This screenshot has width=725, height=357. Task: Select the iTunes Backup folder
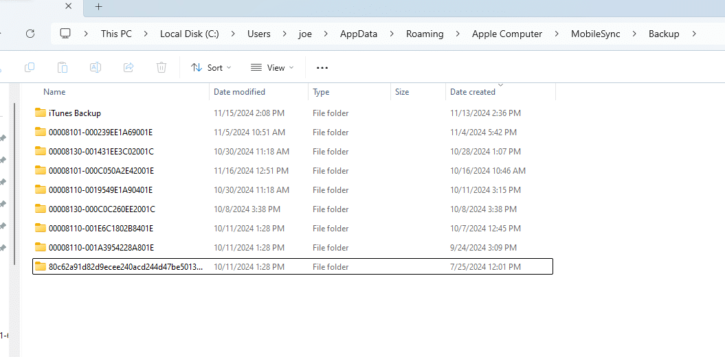(74, 113)
